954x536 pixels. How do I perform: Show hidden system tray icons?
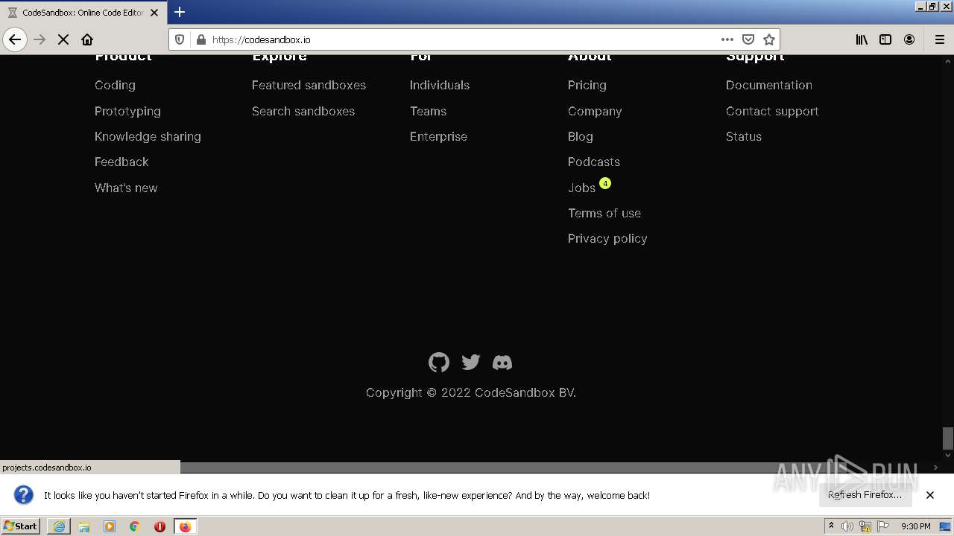[x=831, y=526]
